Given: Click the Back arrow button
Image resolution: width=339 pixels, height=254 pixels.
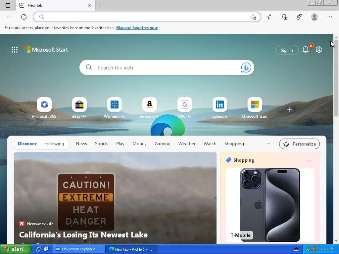Looking at the screenshot, I should 9,17.
